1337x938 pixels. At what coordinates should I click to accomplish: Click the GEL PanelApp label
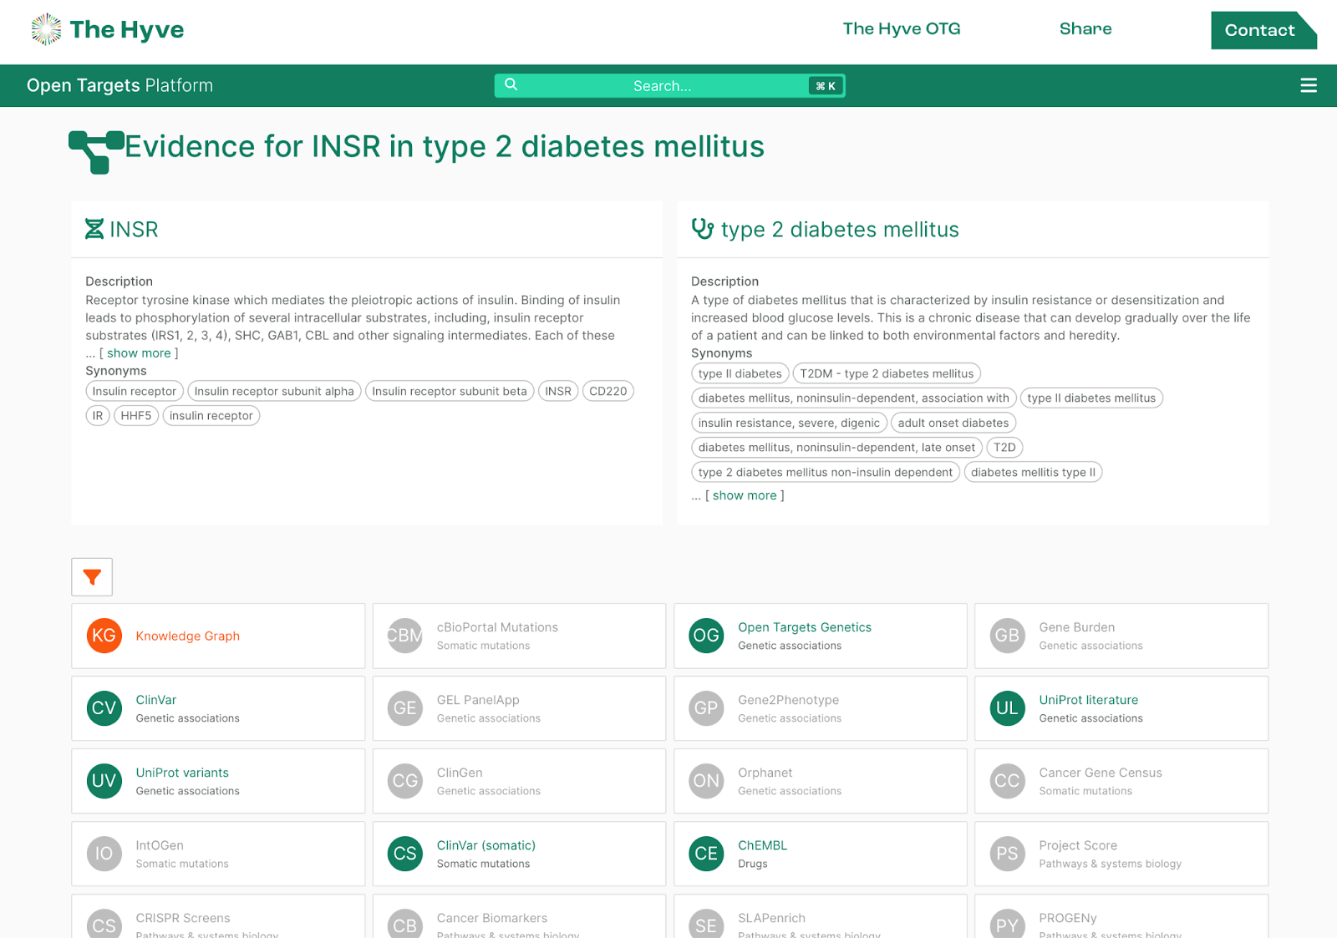[x=478, y=700]
